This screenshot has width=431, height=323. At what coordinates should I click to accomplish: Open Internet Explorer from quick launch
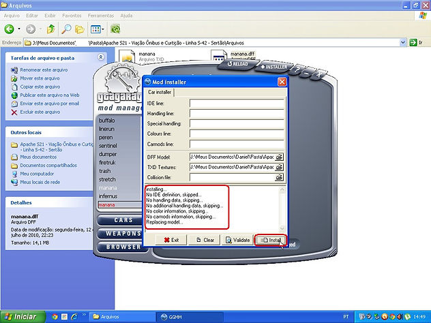point(74,317)
